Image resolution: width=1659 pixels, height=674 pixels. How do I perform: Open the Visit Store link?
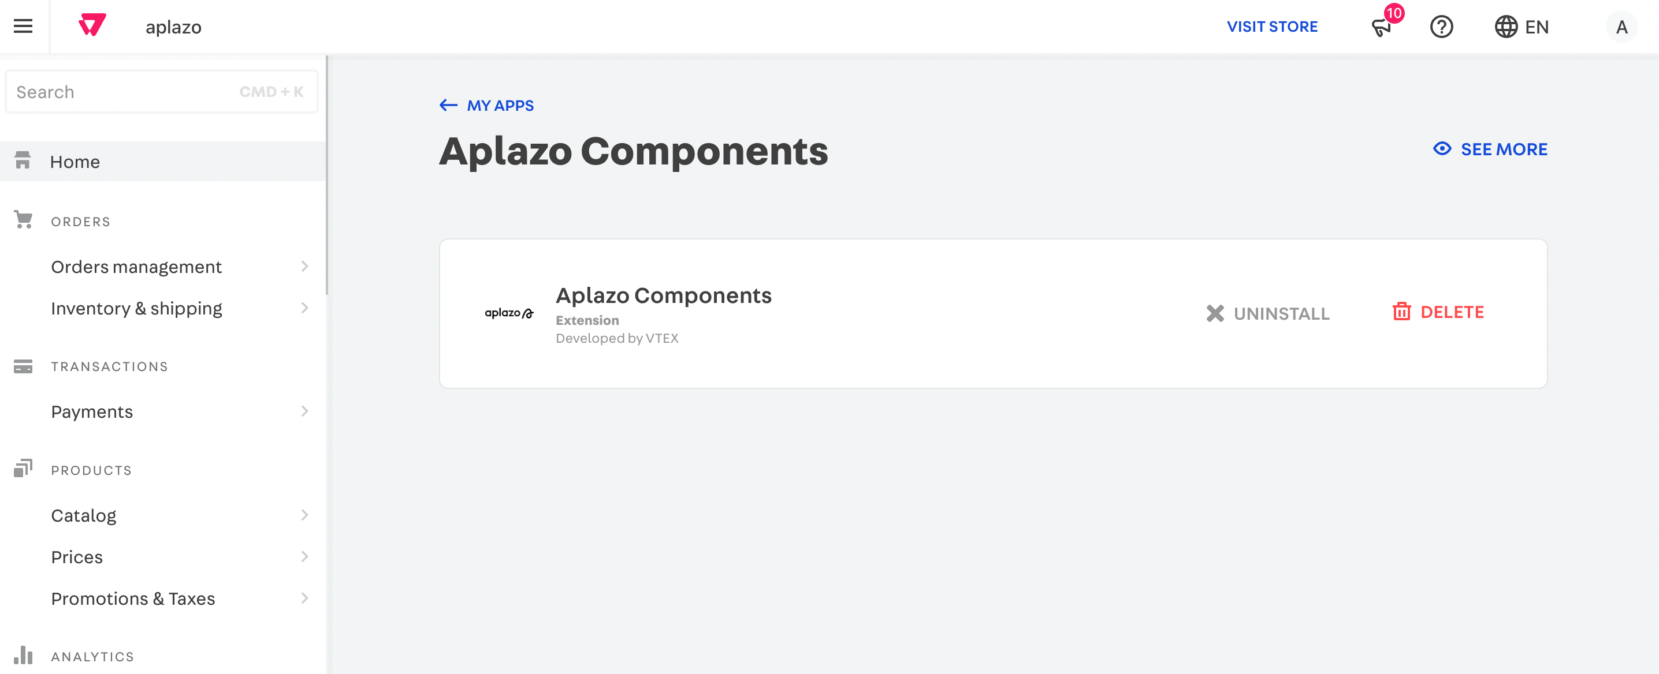1272,27
